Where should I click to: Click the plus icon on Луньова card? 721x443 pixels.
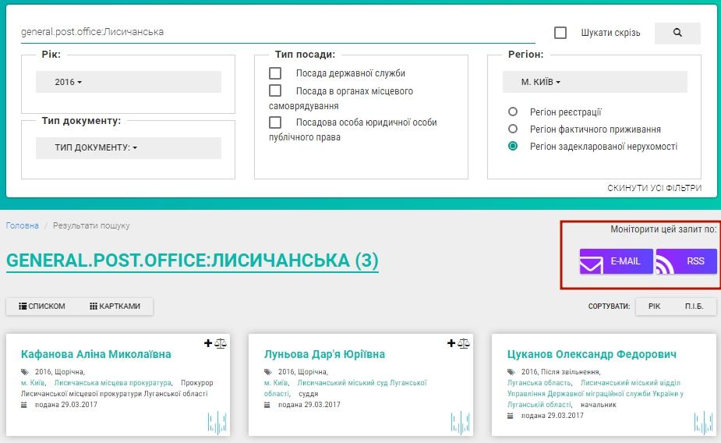[451, 343]
